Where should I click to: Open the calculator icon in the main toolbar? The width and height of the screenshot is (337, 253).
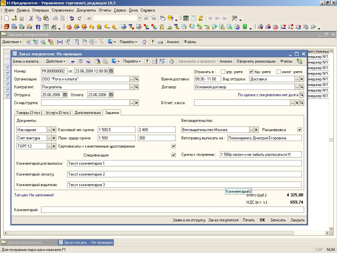[x=186, y=18]
